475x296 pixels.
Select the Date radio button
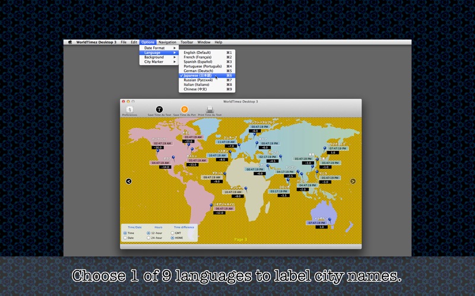125,238
